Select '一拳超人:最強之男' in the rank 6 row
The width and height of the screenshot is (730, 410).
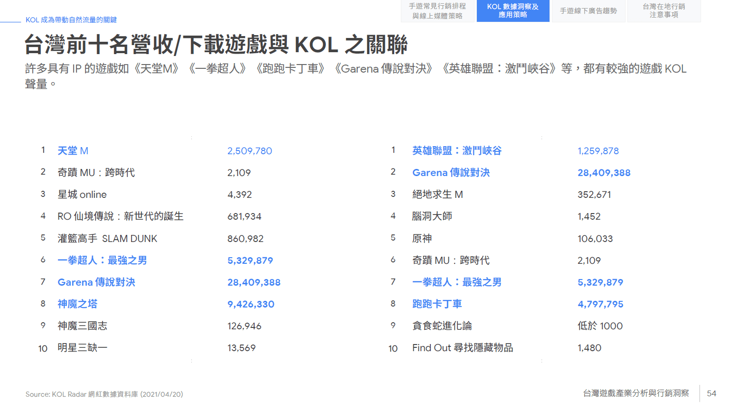click(x=102, y=261)
